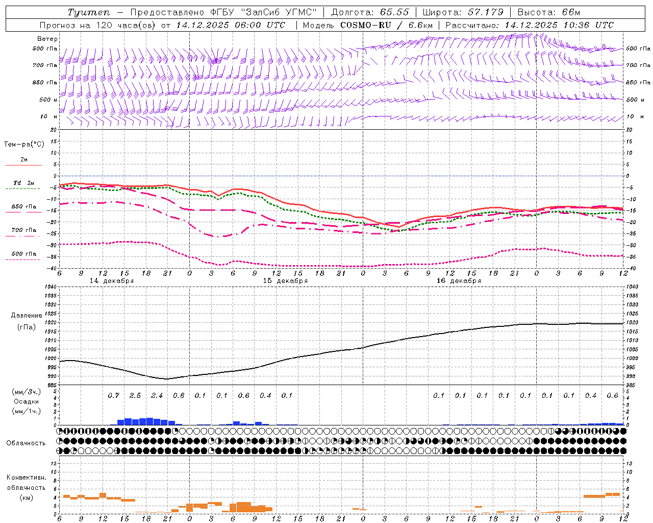Click the date label 15 декабря
This screenshot has height=523, width=653.
pos(285,281)
